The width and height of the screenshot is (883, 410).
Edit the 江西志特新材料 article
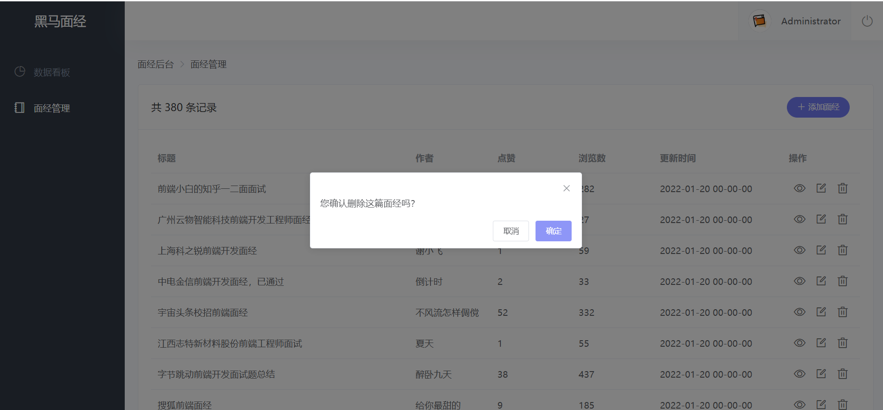coord(821,343)
